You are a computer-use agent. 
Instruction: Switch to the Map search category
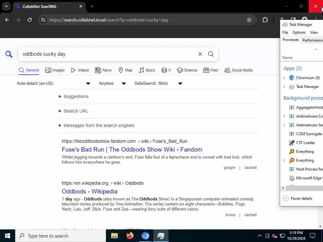(x=125, y=70)
